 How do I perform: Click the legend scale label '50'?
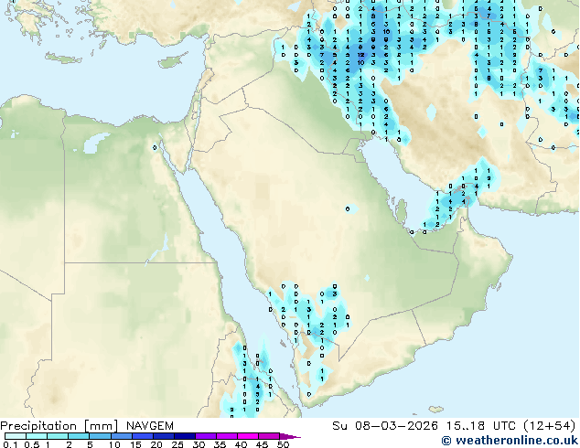point(283,444)
